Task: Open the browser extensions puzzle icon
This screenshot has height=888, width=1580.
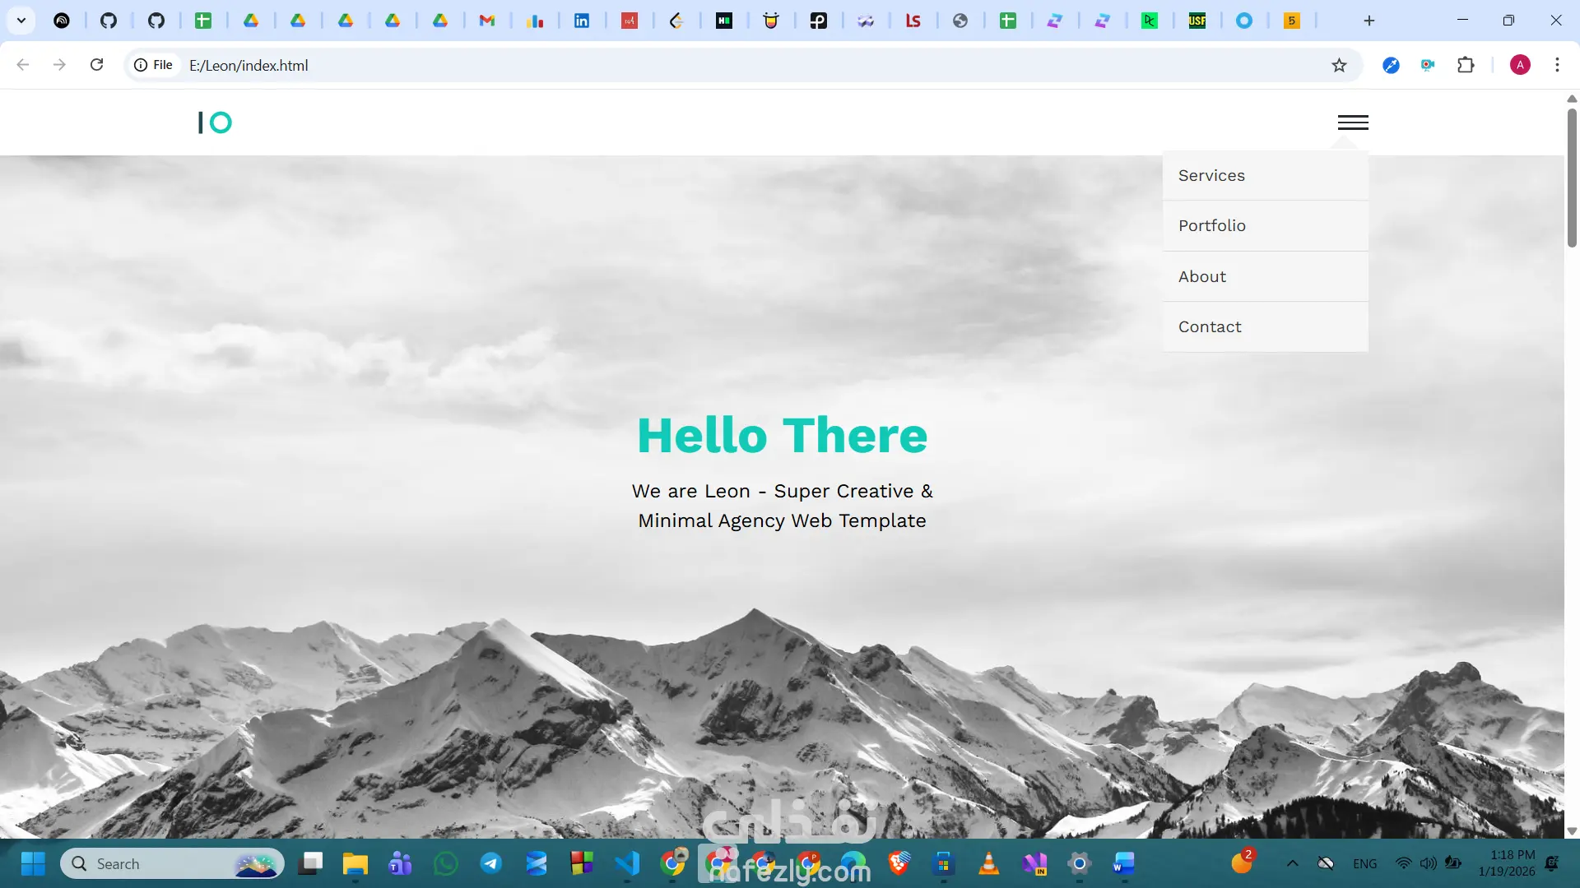Action: click(1466, 65)
